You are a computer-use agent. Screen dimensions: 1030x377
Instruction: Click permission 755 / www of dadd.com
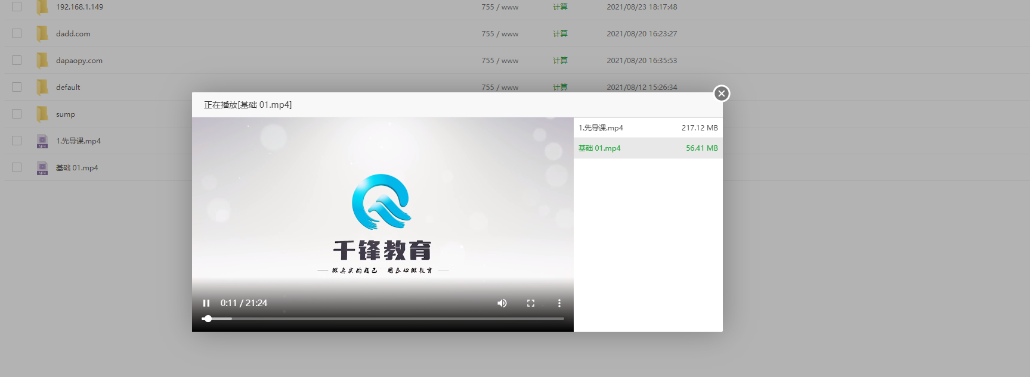(500, 34)
